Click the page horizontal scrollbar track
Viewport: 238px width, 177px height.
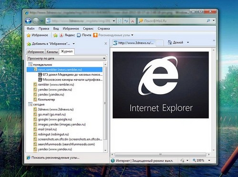point(160,154)
